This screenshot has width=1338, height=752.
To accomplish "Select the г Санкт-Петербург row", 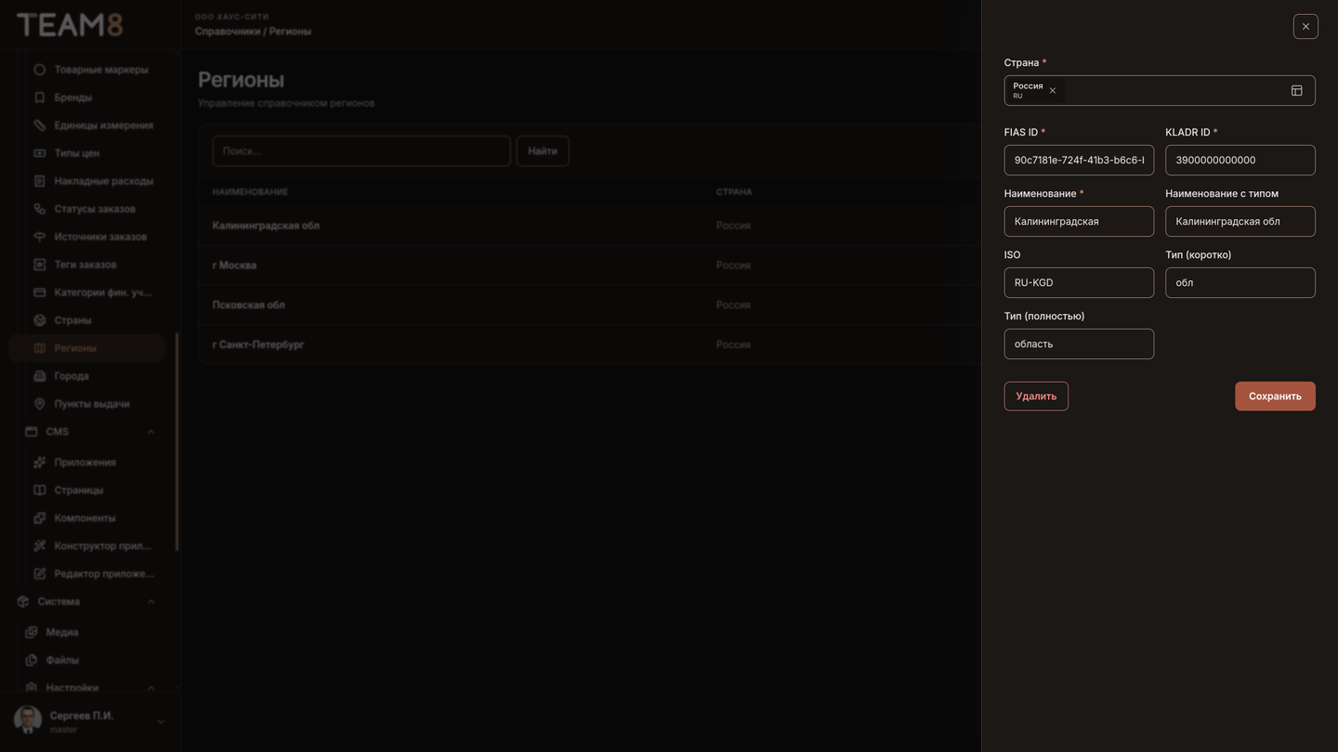I will point(589,344).
